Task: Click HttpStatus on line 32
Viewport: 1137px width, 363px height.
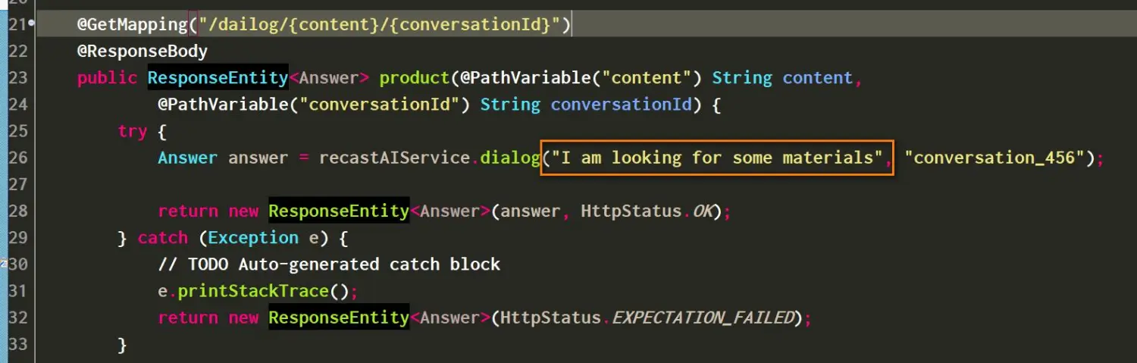Action: [x=550, y=317]
